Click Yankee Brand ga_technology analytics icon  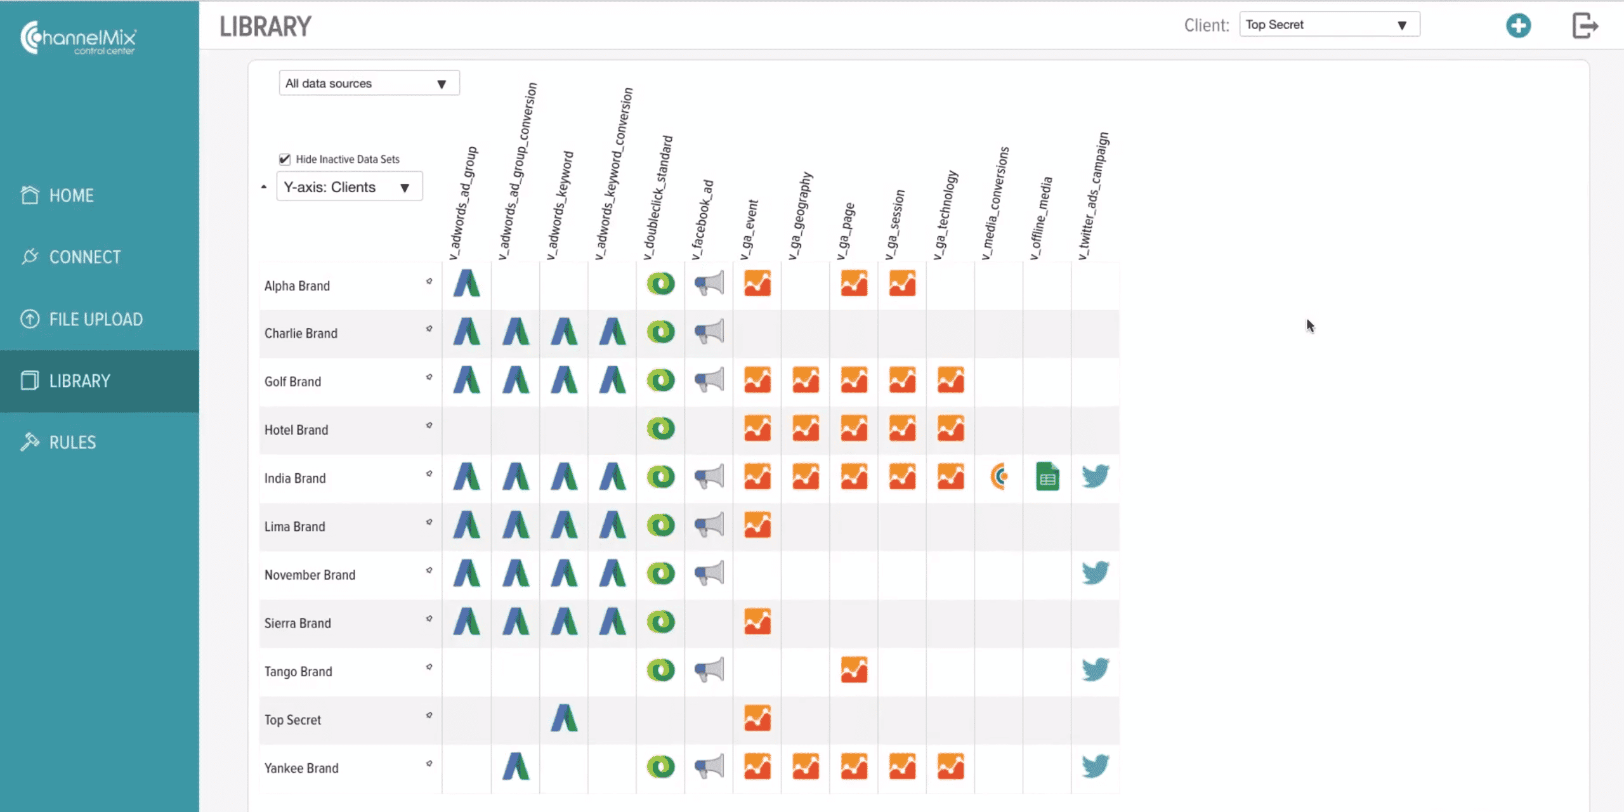coord(950,766)
